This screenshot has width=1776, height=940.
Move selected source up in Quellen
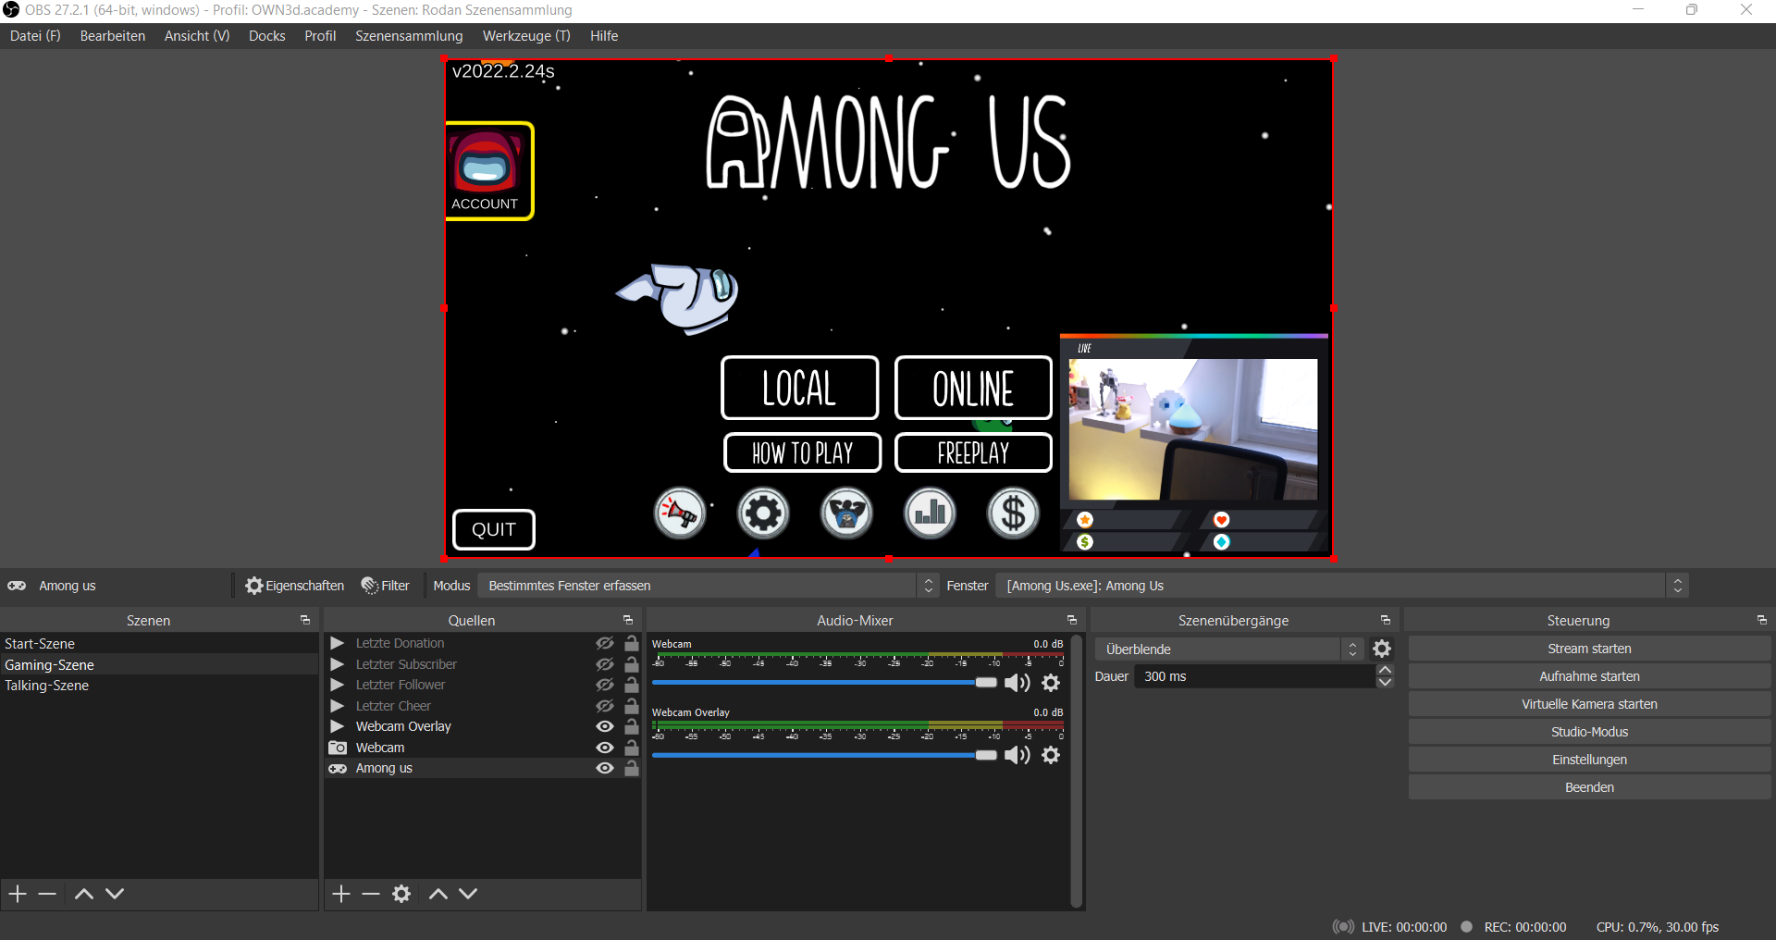(x=438, y=894)
